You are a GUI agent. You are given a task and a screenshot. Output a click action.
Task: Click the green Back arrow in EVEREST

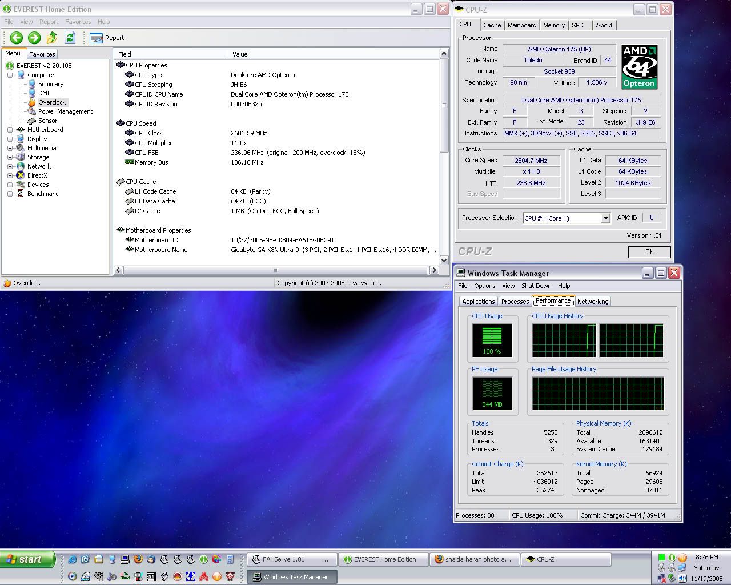16,38
